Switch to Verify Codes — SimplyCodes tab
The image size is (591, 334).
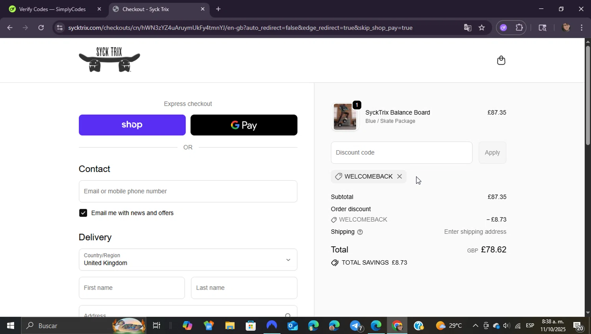pos(53,9)
